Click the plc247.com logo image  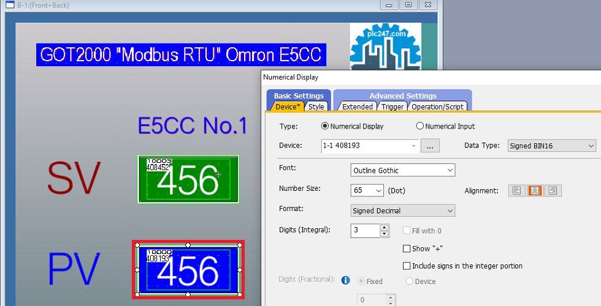(x=385, y=47)
